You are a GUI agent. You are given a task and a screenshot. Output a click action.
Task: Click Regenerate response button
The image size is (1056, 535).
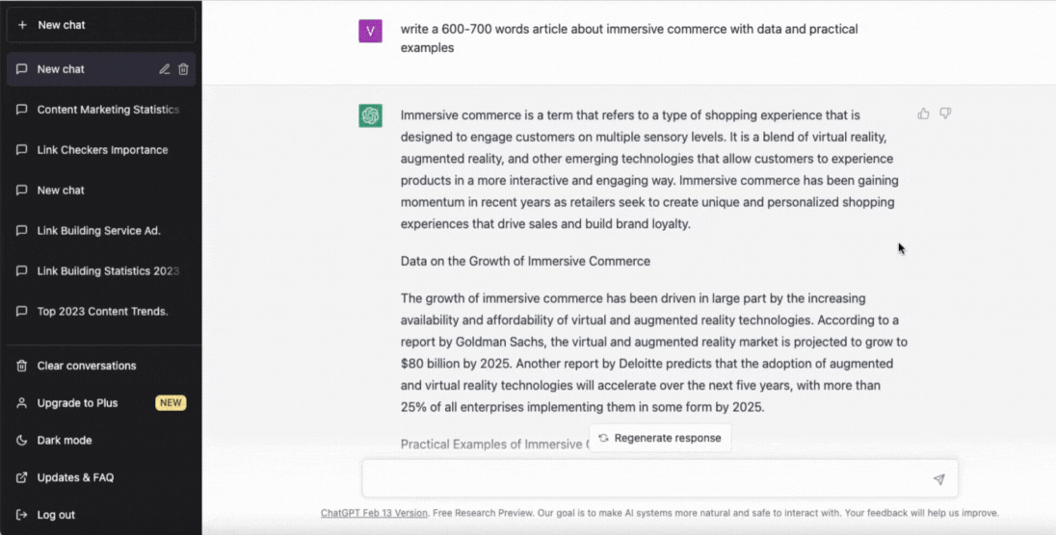coord(660,438)
